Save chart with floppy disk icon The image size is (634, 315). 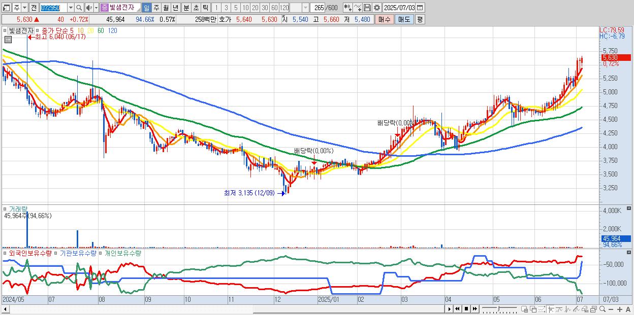367,8
